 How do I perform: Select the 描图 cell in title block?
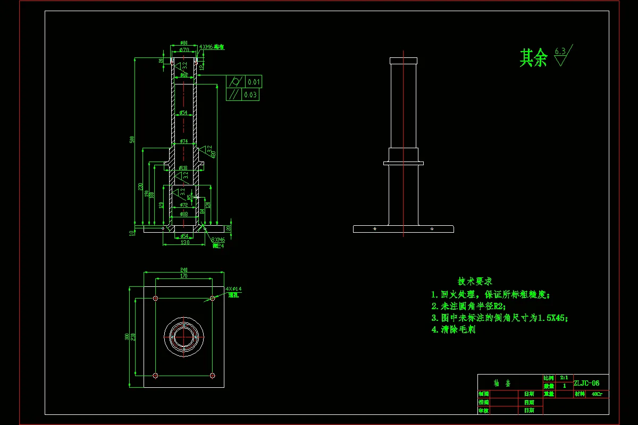(483, 403)
